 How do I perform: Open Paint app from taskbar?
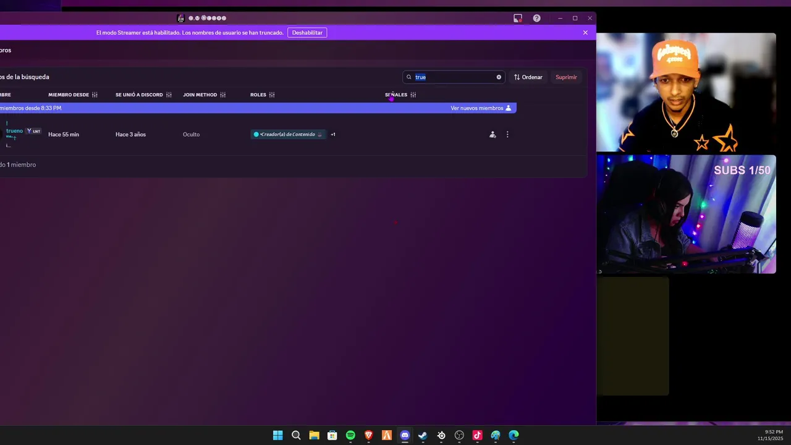pyautogui.click(x=496, y=435)
